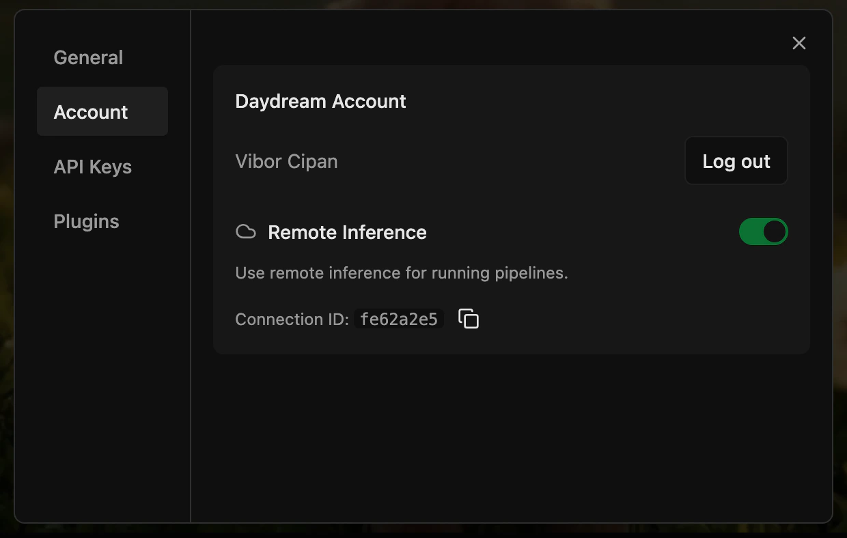Image resolution: width=847 pixels, height=538 pixels.
Task: Toggle the green switch in the account card
Action: [763, 231]
